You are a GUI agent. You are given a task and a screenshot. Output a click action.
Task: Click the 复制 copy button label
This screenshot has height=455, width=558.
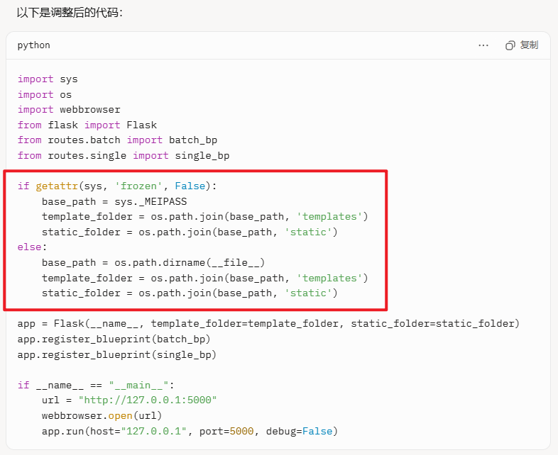[529, 45]
